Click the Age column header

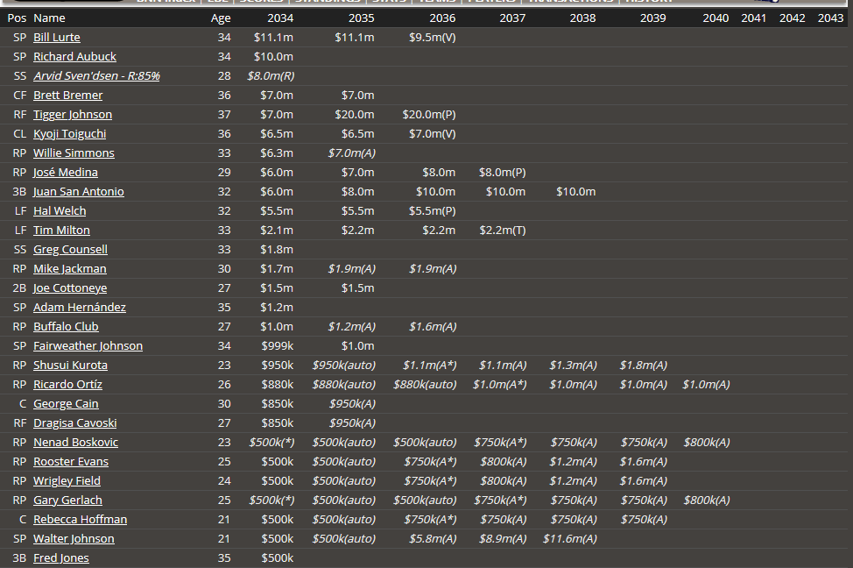click(221, 18)
